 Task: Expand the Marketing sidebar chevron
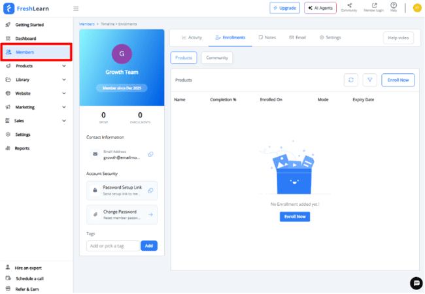click(x=64, y=107)
